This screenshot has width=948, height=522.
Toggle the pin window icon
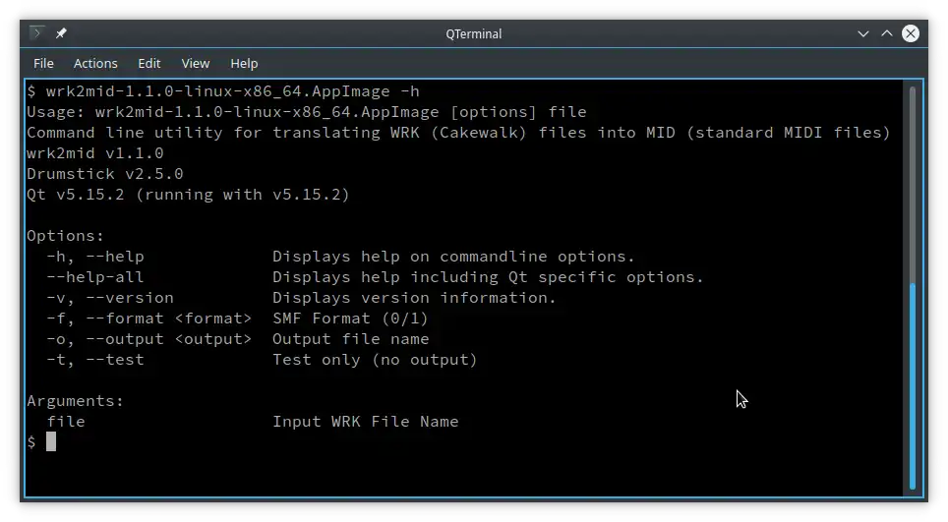[61, 33]
